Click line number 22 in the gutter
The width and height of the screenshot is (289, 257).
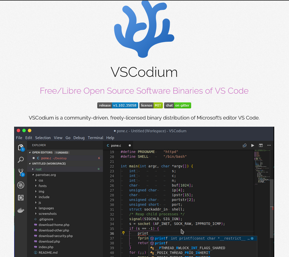(x=112, y=166)
